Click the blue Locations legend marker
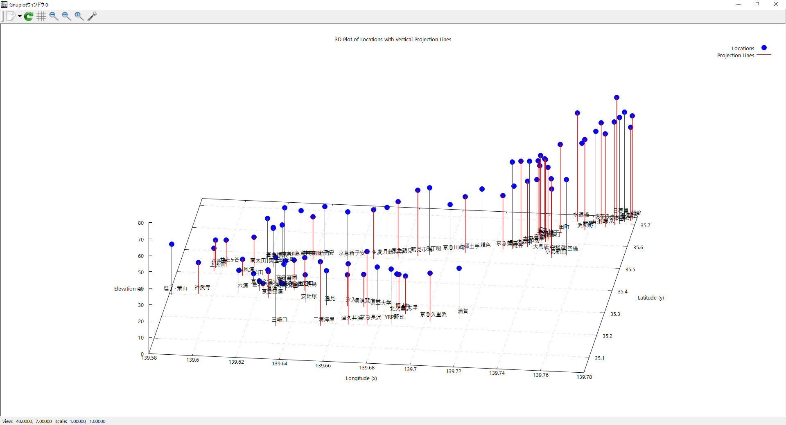The height and width of the screenshot is (425, 786). [x=764, y=48]
